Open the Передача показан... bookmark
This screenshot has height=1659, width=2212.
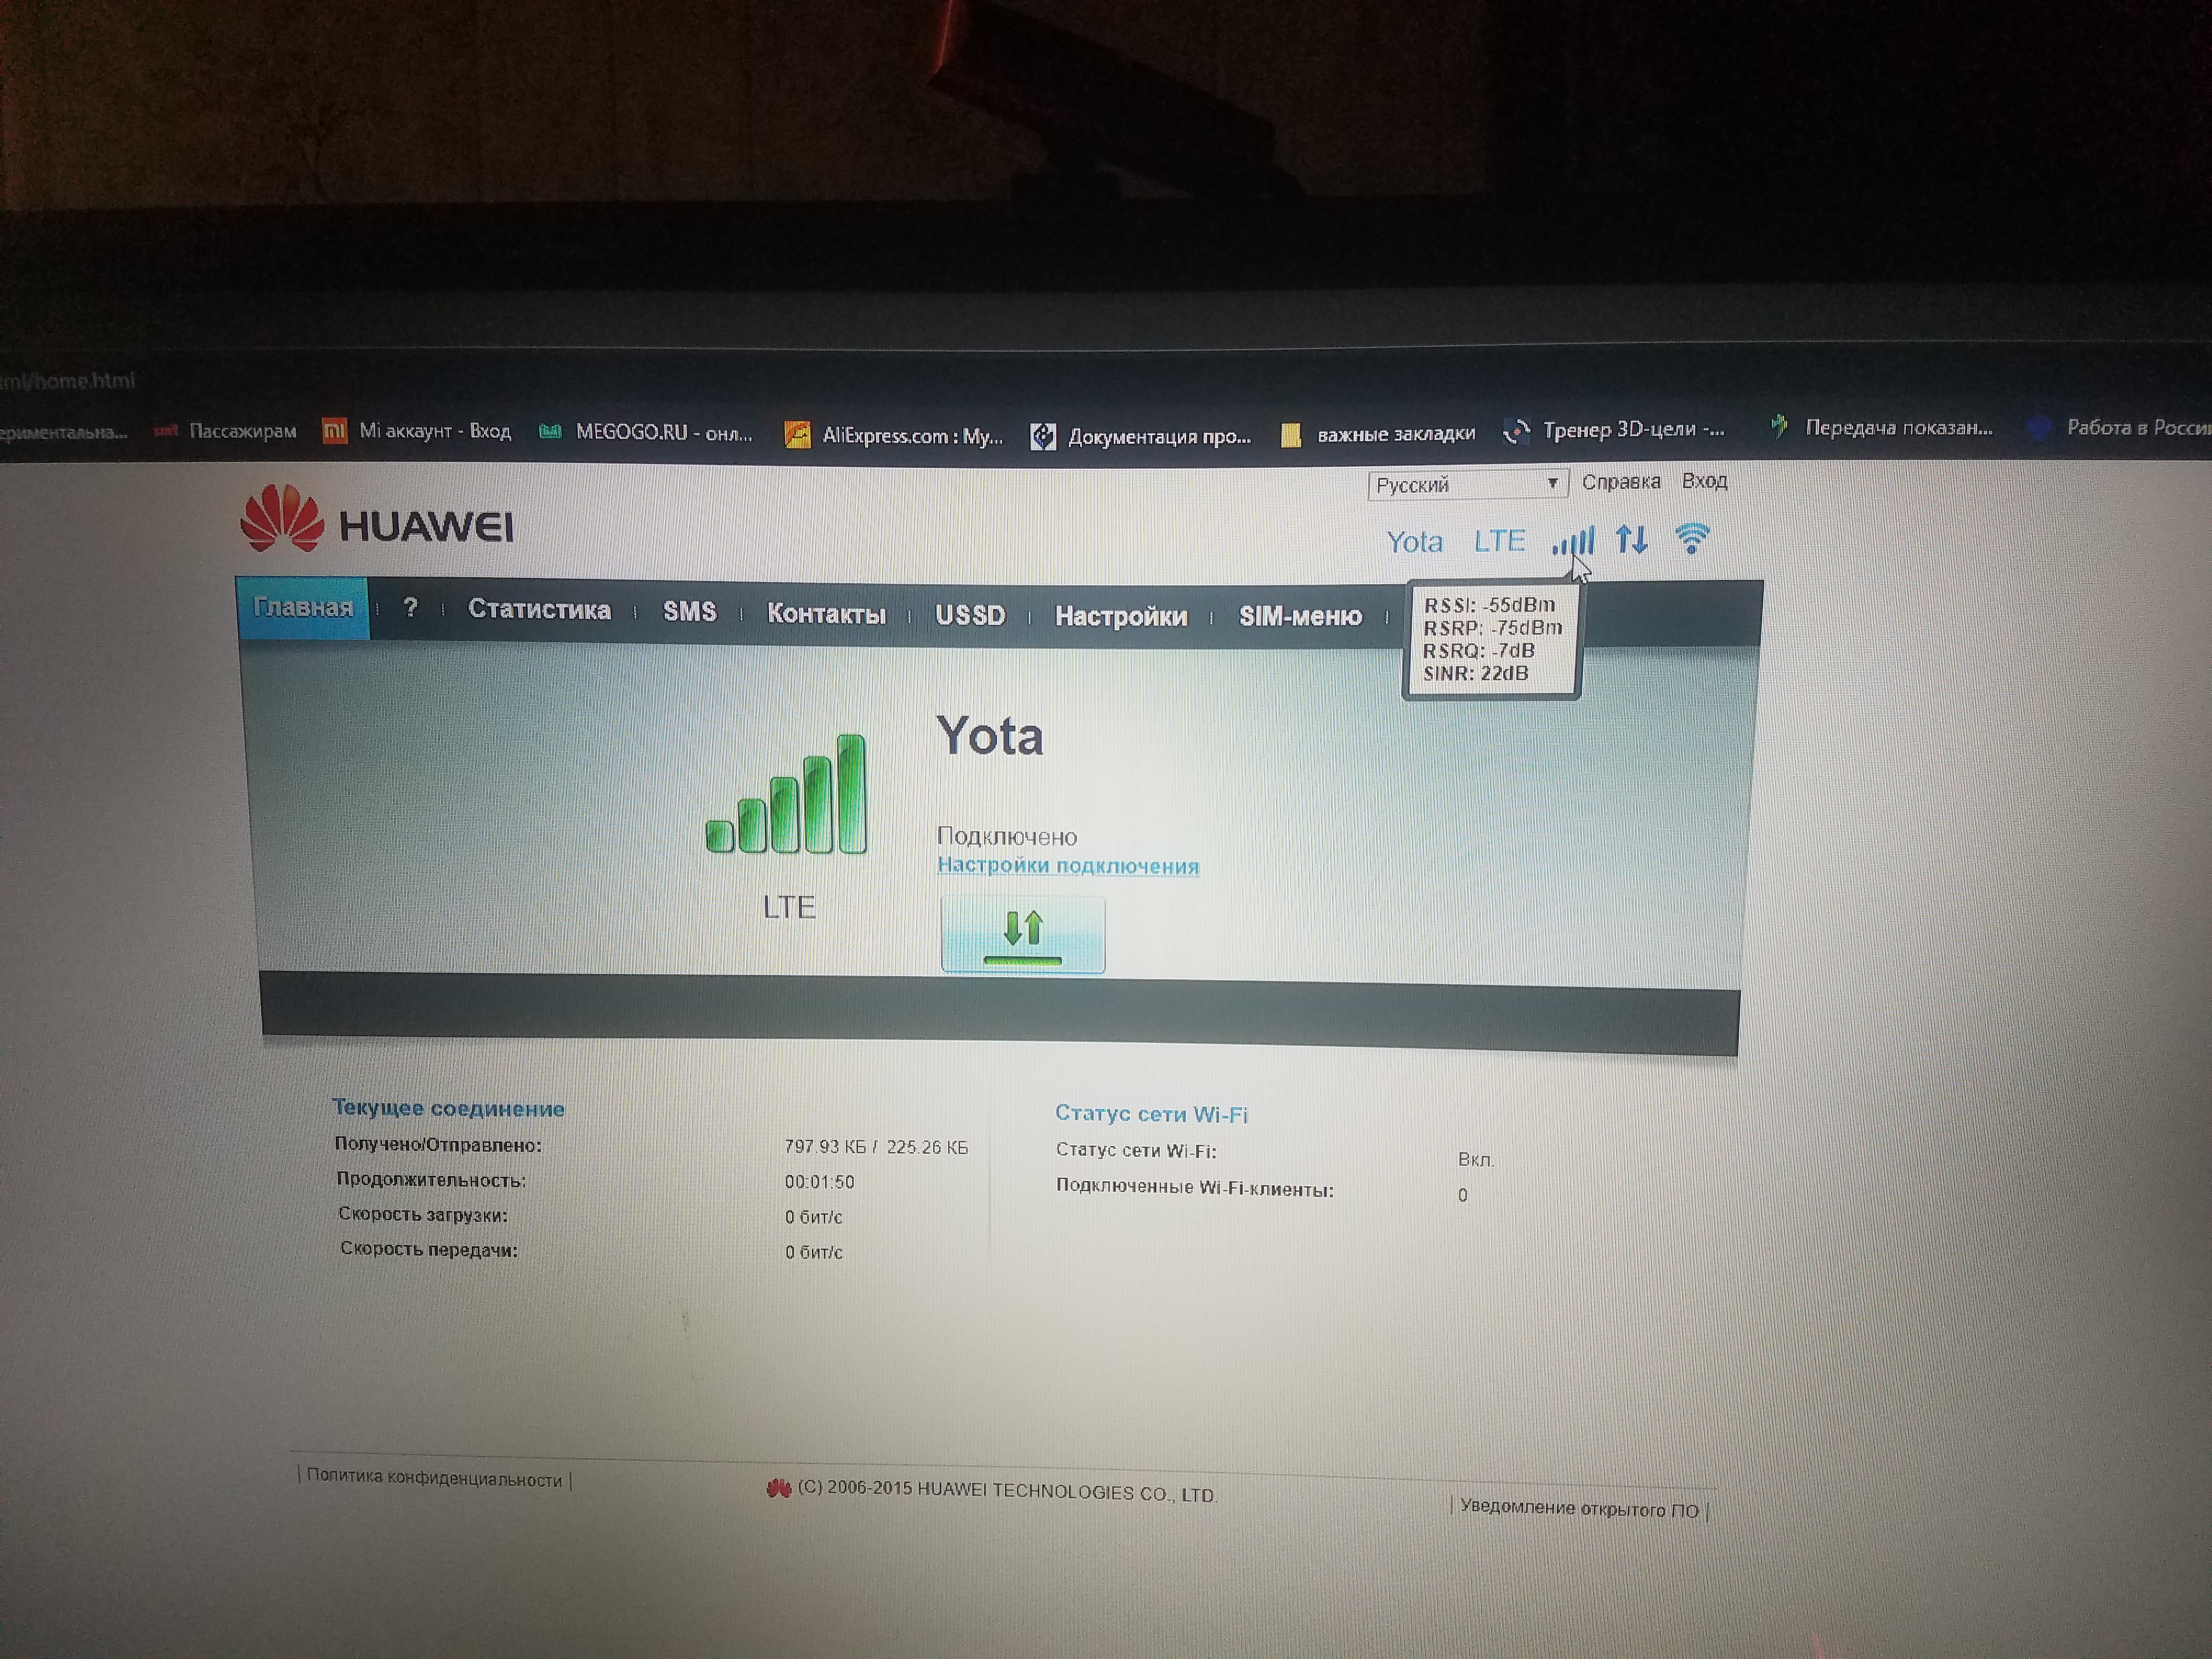coord(1881,428)
